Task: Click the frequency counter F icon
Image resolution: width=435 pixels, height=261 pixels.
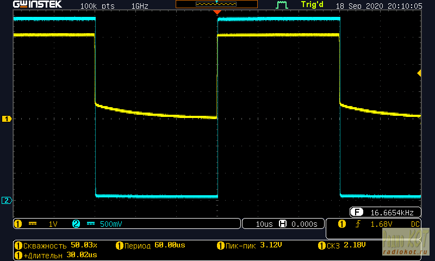Action: 357,212
